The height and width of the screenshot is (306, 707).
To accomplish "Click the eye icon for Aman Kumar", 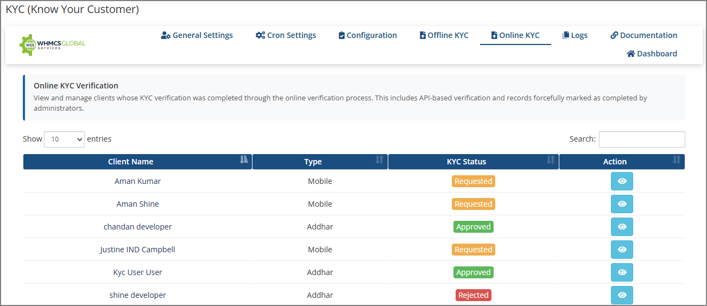I will pyautogui.click(x=622, y=181).
